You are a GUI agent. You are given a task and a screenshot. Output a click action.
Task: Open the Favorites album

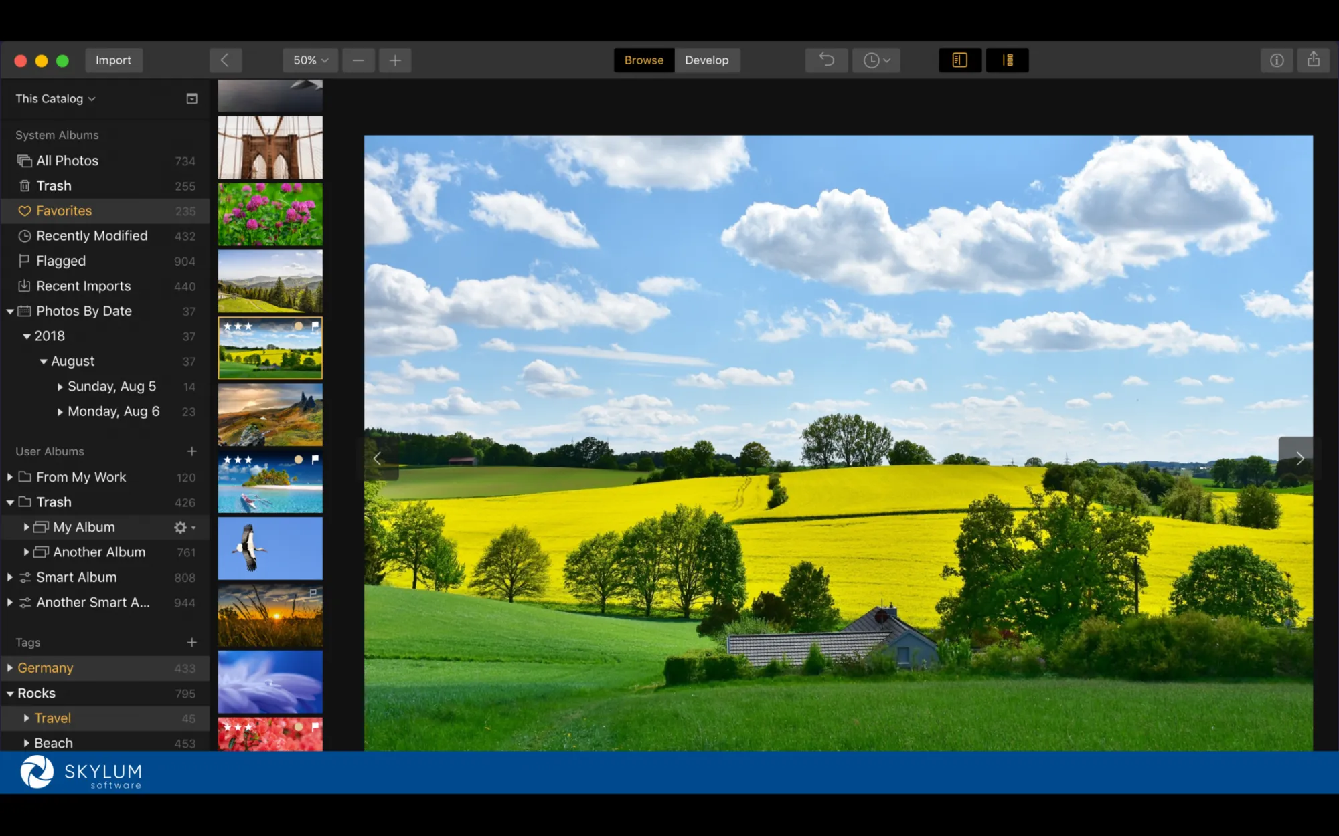click(x=64, y=211)
